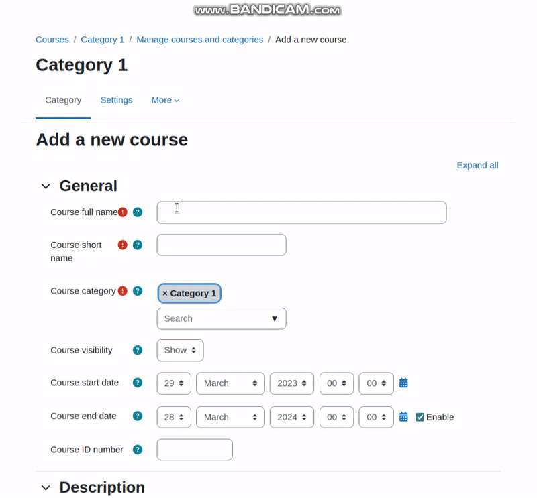The image size is (537, 498).
Task: Open start date month dropdown showing March
Action: coord(230,383)
